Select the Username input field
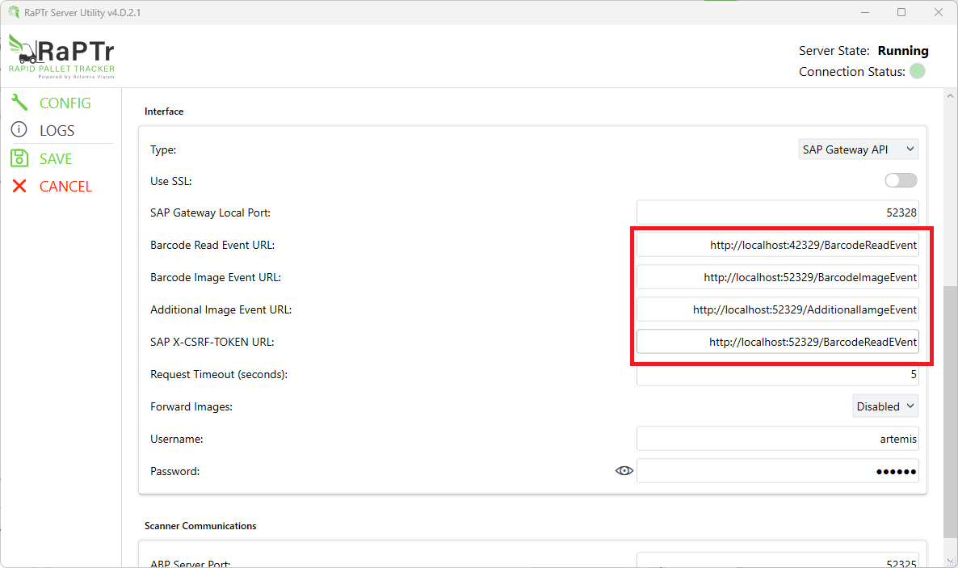Viewport: 958px width, 568px height. (x=777, y=439)
